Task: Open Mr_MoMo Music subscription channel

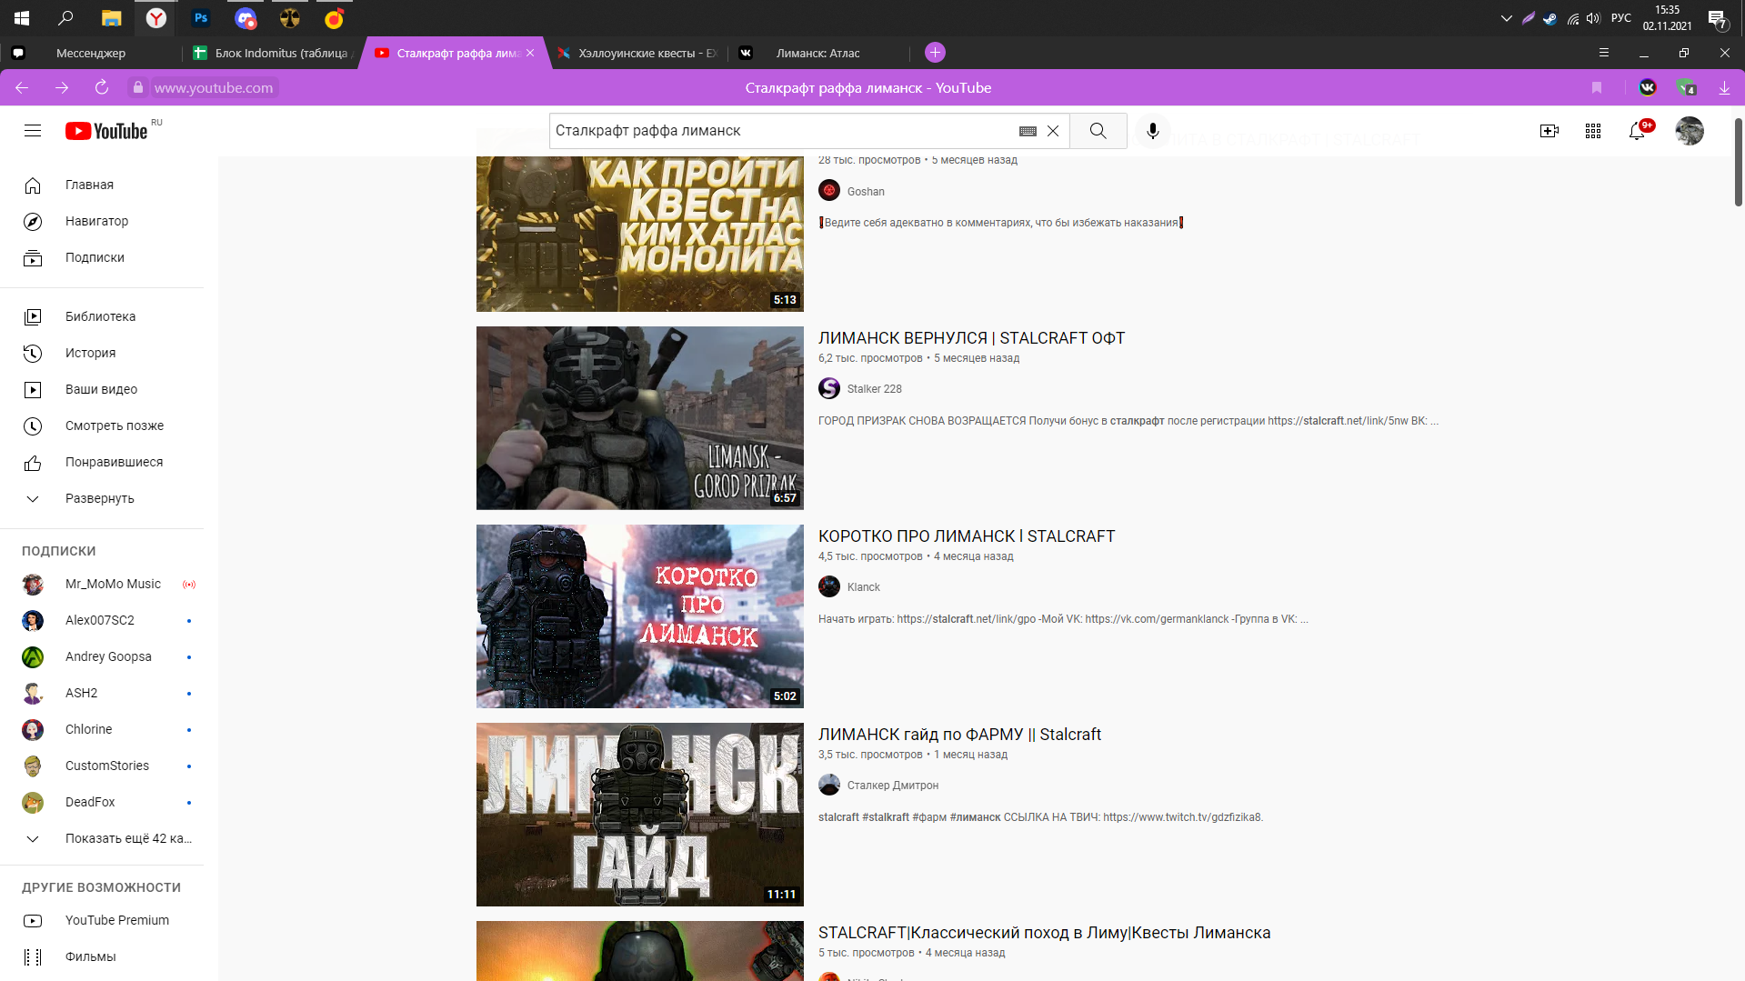Action: point(102,584)
